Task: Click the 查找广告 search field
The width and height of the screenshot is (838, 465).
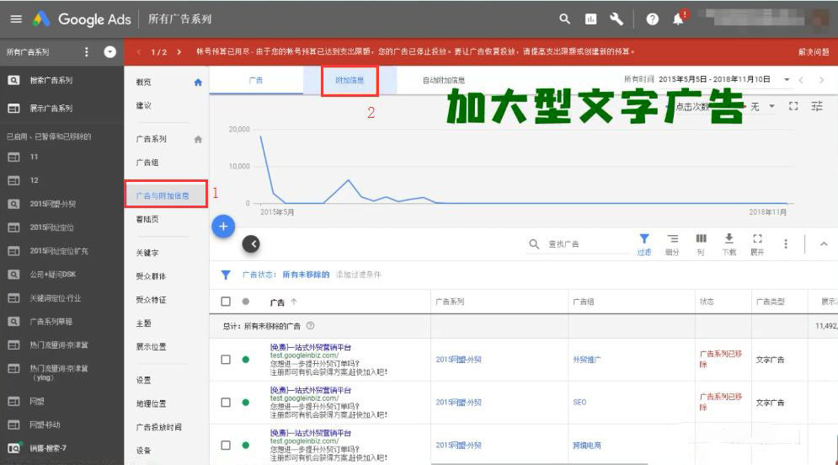Action: pos(580,244)
